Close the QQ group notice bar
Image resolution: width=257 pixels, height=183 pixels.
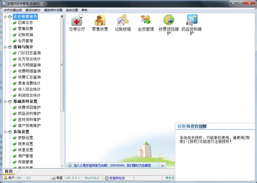[162, 165]
